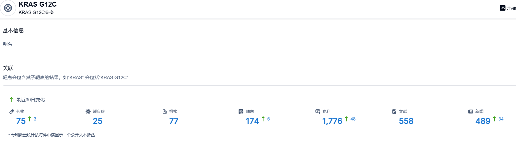Click the building icon beside 机构
Viewport: 516px width, 141px height.
[165, 112]
